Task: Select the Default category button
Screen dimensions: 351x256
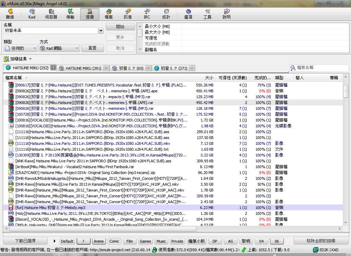Action: [x=67, y=241]
